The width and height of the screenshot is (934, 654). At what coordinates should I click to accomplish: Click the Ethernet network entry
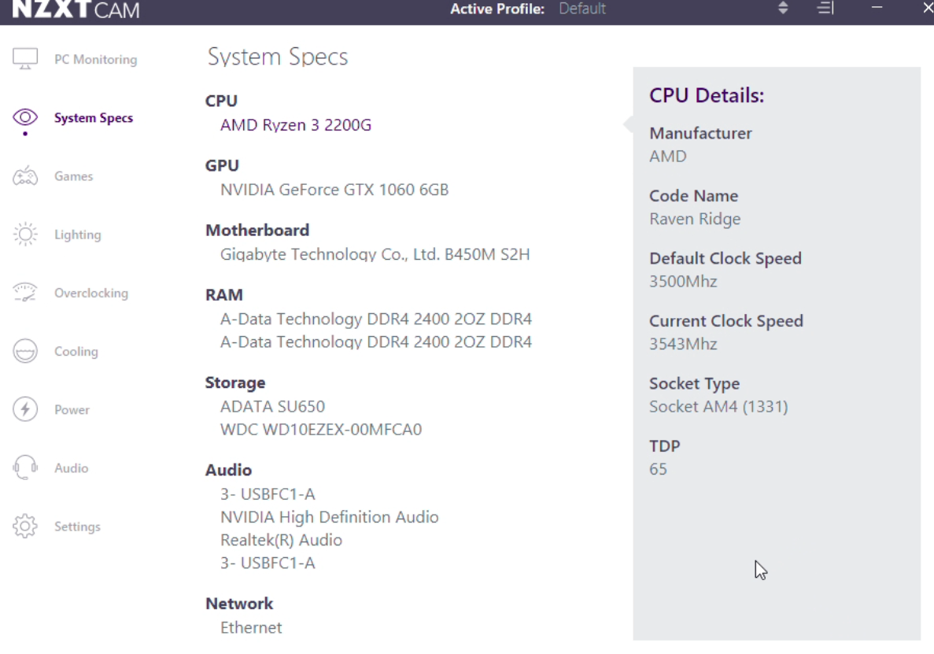pos(251,627)
